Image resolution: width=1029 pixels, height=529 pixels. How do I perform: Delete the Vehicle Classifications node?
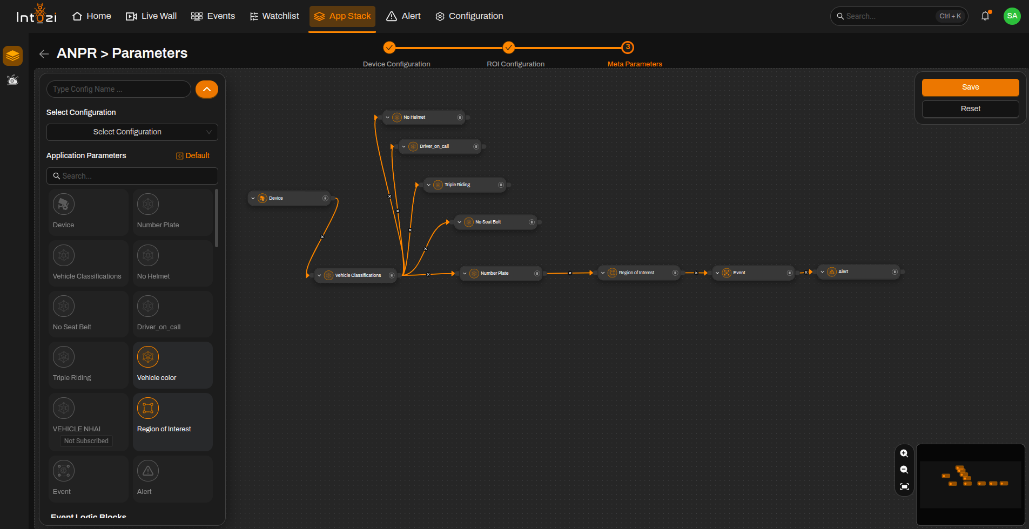pyautogui.click(x=392, y=275)
